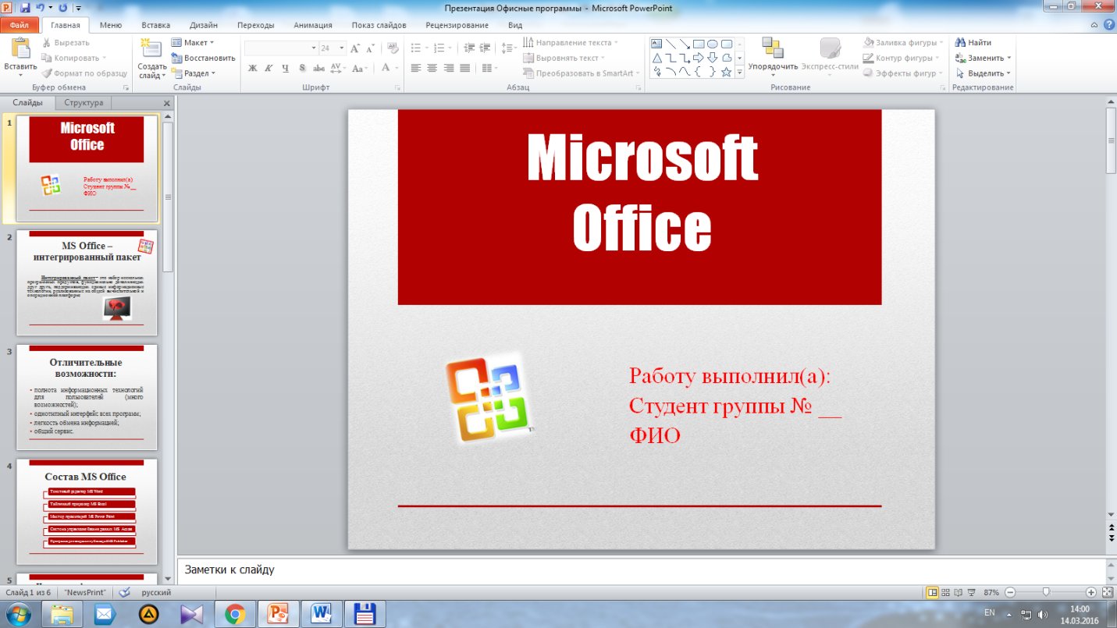The width and height of the screenshot is (1117, 628).
Task: Toggle strikethrough (abc) formatting
Action: click(x=319, y=69)
